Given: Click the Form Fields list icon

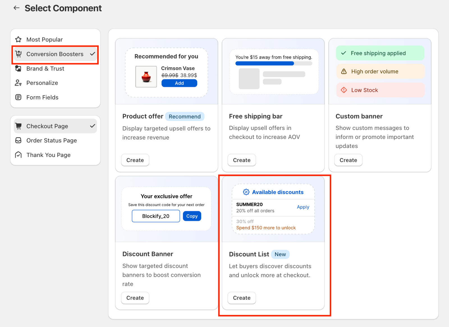Looking at the screenshot, I should pos(18,97).
